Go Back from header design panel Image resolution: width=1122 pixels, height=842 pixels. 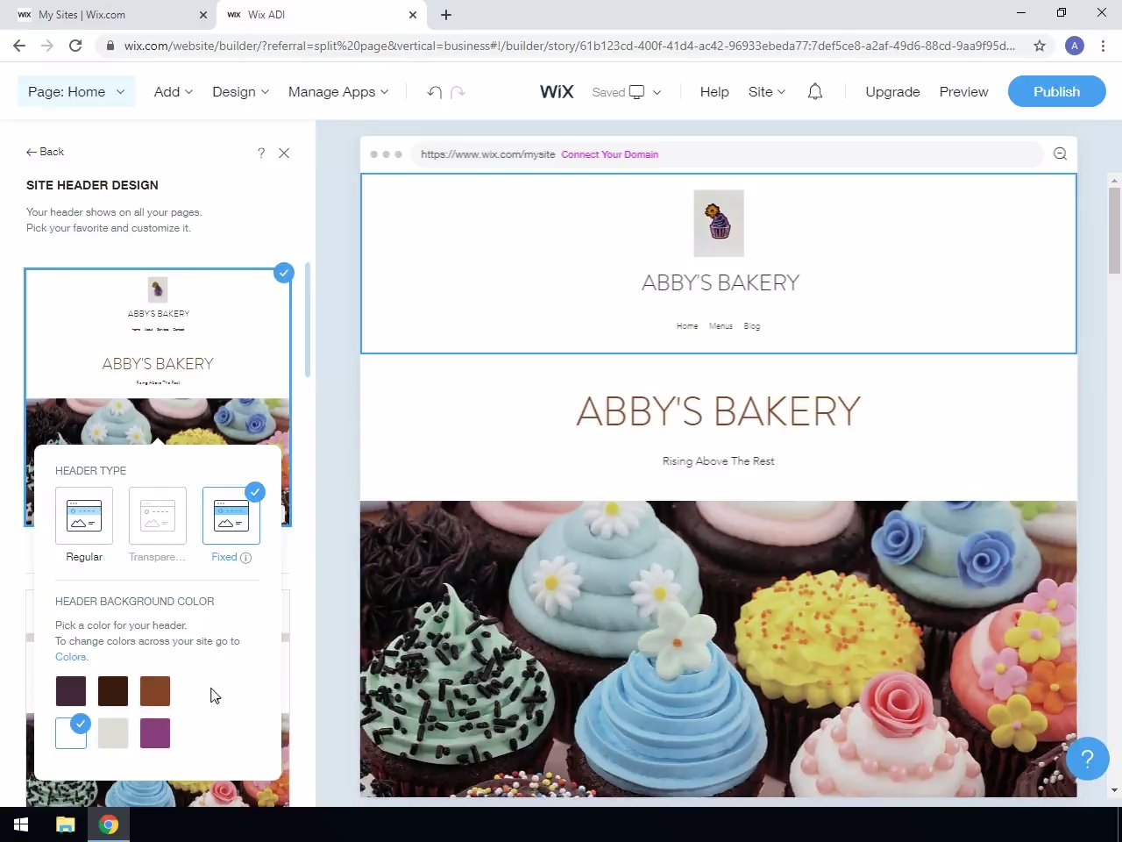pyautogui.click(x=46, y=152)
